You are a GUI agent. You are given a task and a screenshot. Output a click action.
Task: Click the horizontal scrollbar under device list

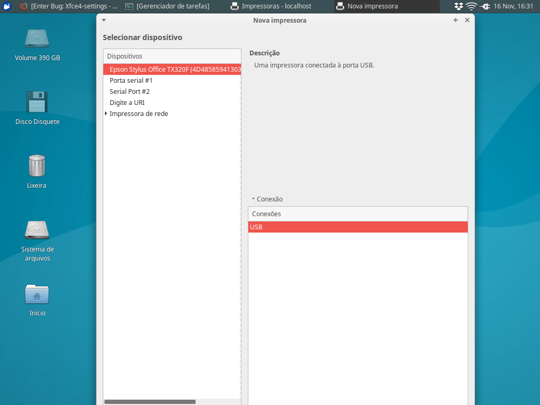[150, 402]
